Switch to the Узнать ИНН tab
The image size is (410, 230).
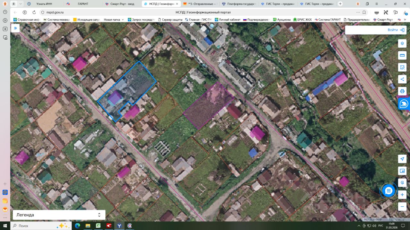44,4
